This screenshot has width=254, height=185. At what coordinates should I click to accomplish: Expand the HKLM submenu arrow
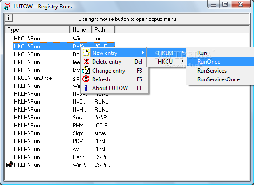[x=183, y=53]
